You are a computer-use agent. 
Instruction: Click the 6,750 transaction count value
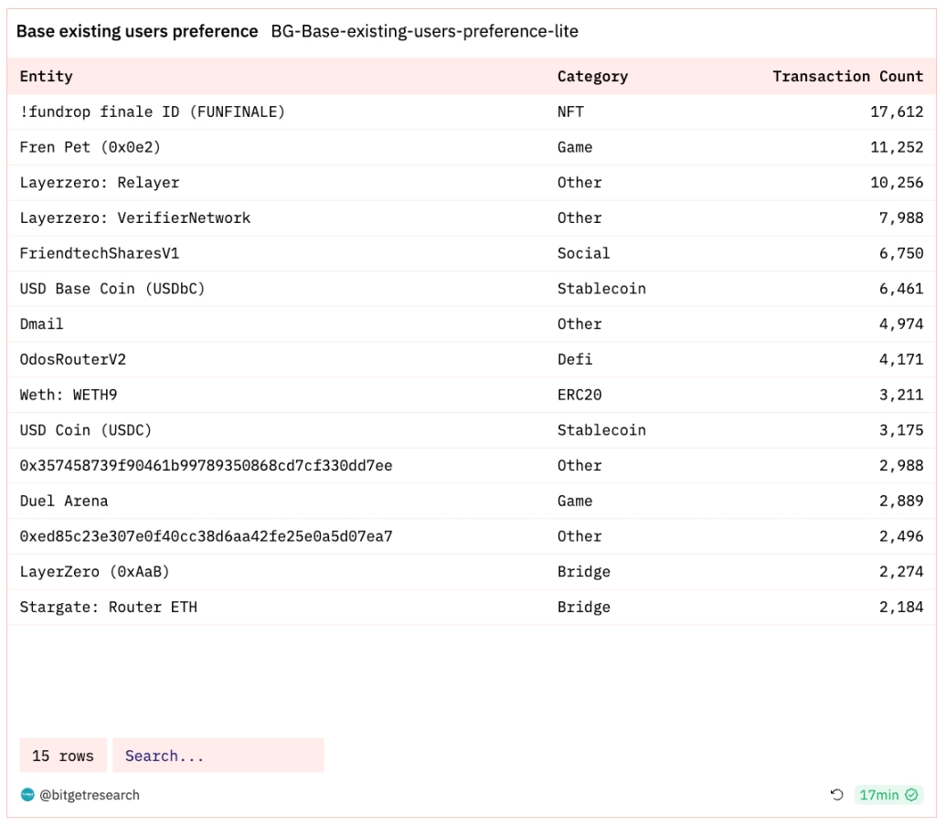coord(901,253)
